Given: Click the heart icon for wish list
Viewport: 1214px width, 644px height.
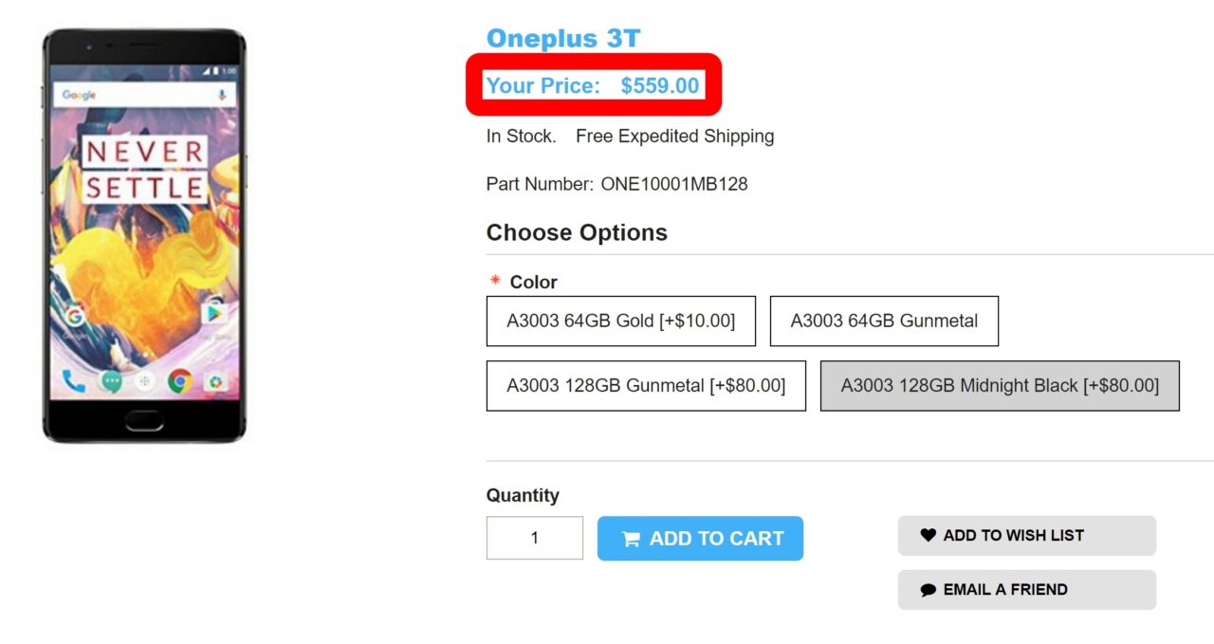Looking at the screenshot, I should [x=928, y=536].
